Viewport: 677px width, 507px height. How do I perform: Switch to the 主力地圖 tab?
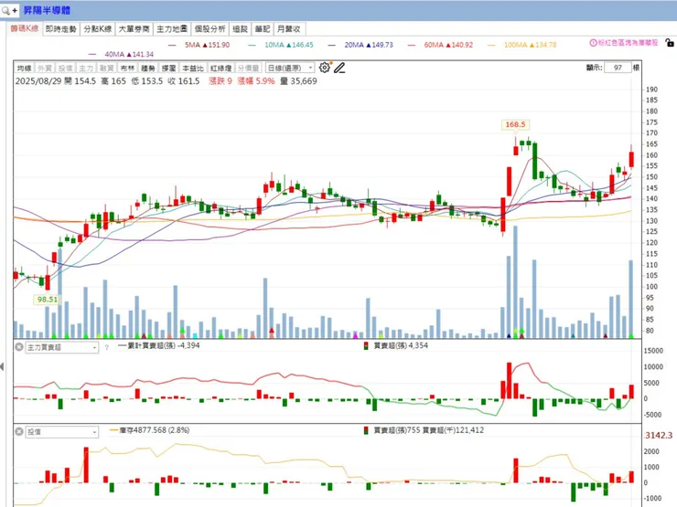point(172,29)
